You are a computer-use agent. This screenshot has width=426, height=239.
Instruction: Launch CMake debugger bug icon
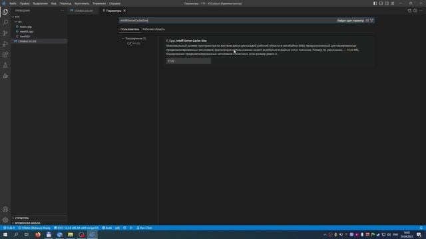click(124, 228)
